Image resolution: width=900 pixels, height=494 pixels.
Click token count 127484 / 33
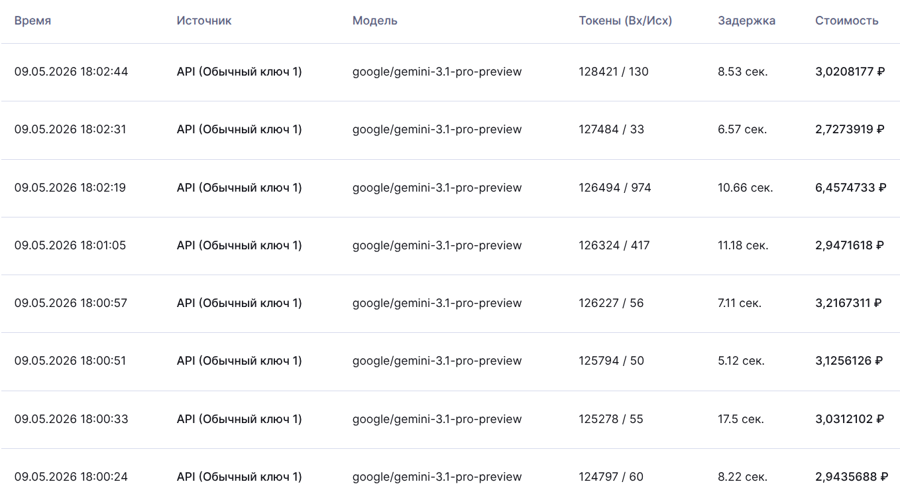(x=612, y=129)
